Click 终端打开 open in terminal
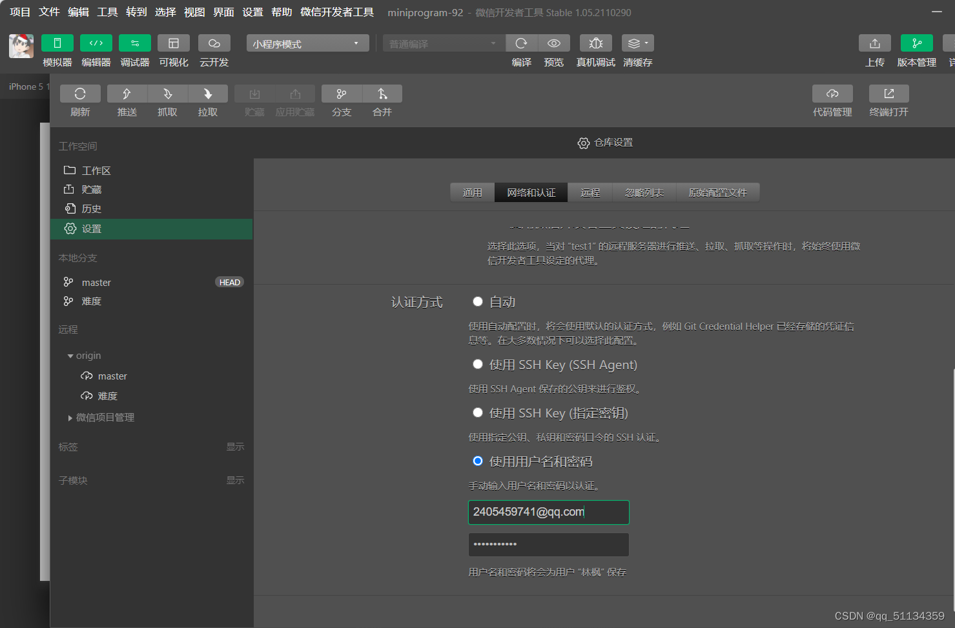This screenshot has width=955, height=628. [x=889, y=94]
